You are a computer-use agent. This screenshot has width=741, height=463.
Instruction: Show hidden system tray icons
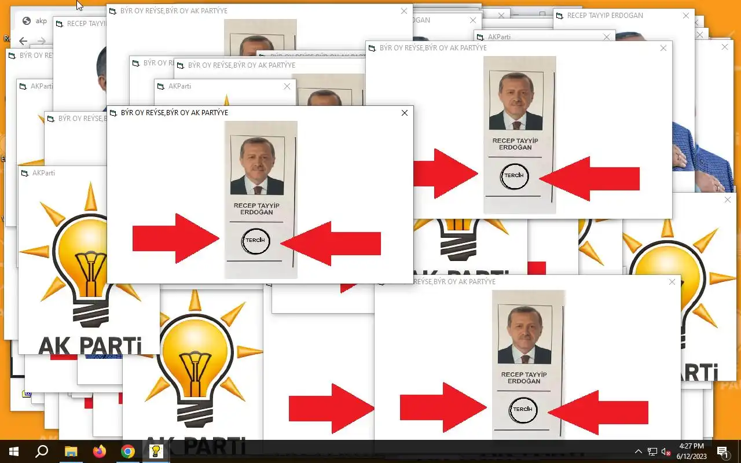point(639,451)
